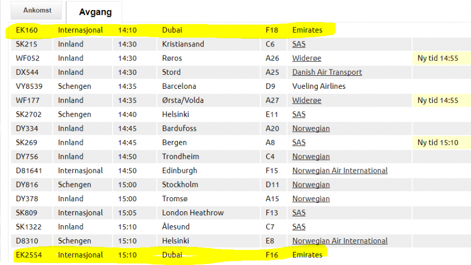Click Norwegian link for Trondheim flight

(311, 157)
